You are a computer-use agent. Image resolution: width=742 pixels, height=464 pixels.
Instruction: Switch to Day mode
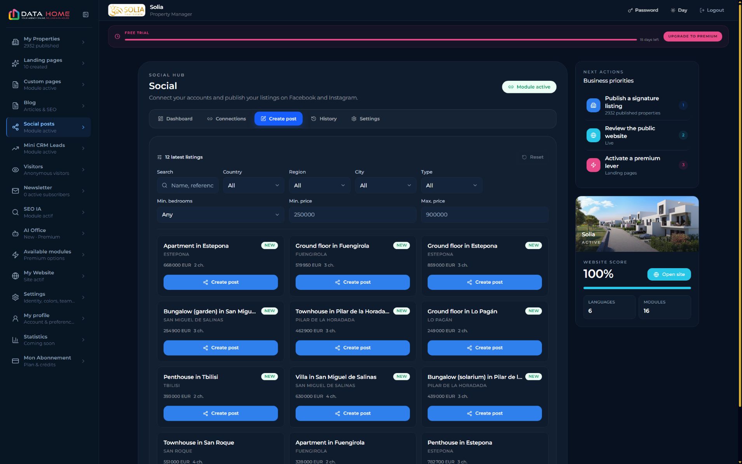coord(679,10)
